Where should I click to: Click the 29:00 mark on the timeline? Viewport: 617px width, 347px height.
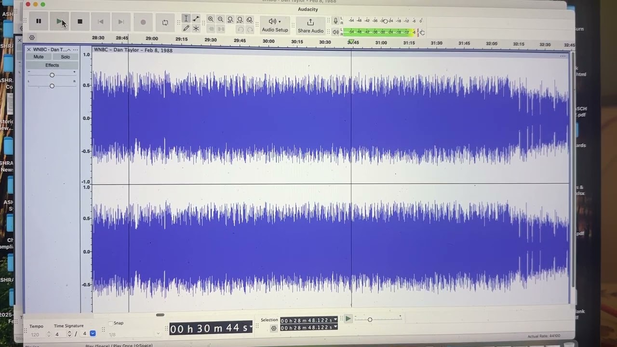(152, 39)
